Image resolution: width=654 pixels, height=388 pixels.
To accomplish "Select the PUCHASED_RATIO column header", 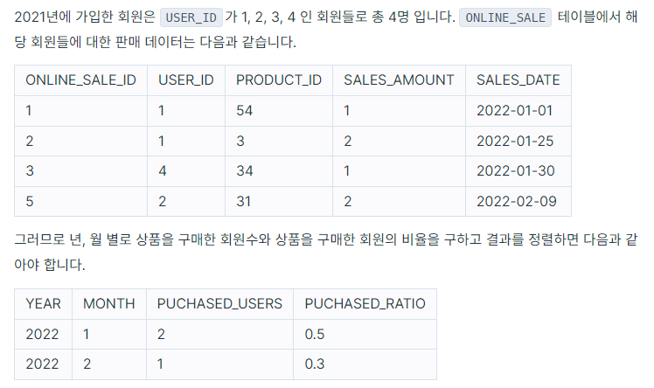I will pos(365,304).
